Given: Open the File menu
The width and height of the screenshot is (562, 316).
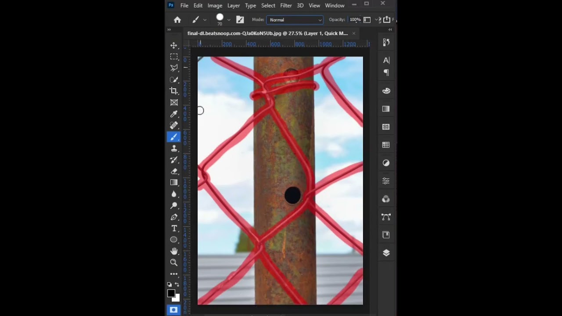Looking at the screenshot, I should [x=184, y=5].
